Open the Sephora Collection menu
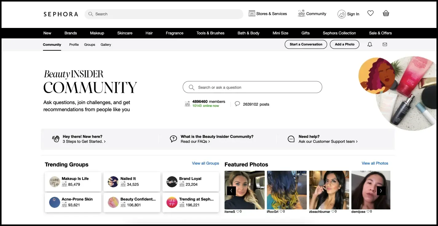The width and height of the screenshot is (438, 226). click(339, 33)
